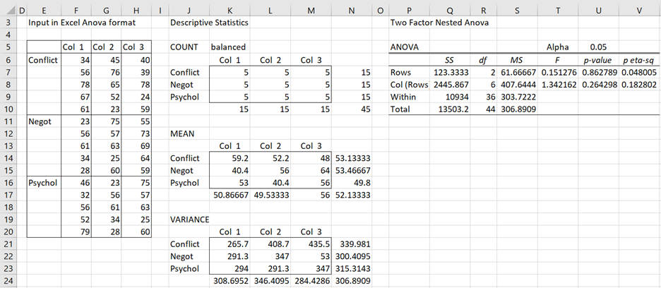Select cell with Two Factor Nested Anova

[x=439, y=23]
